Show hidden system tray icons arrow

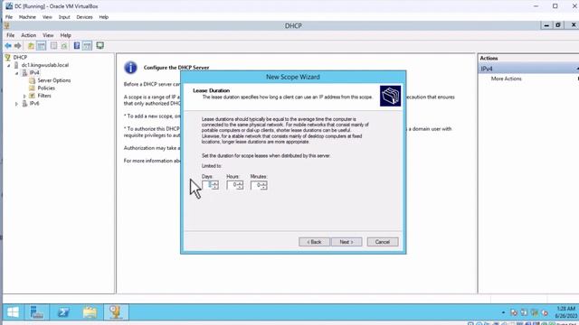click(503, 313)
